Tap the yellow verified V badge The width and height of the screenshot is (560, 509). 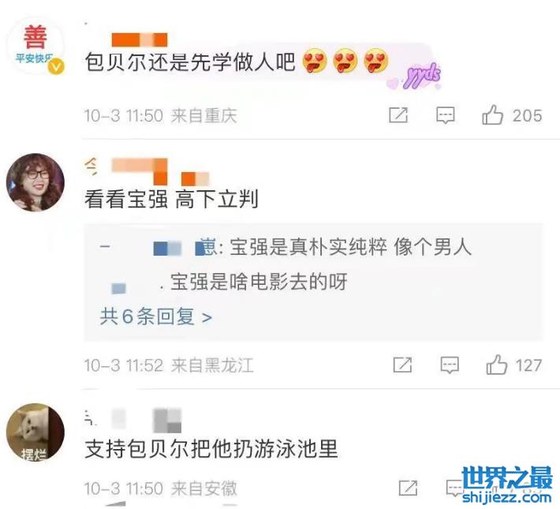click(57, 66)
